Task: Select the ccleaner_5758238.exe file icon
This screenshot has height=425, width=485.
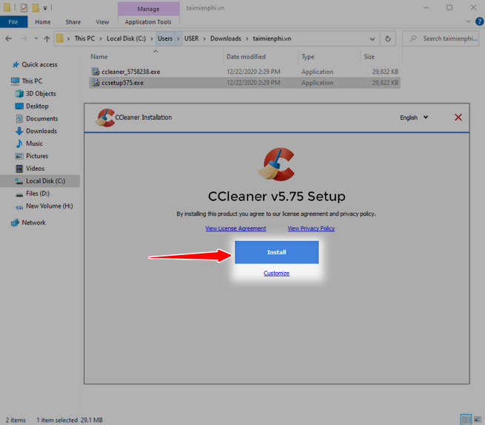Action: 96,72
